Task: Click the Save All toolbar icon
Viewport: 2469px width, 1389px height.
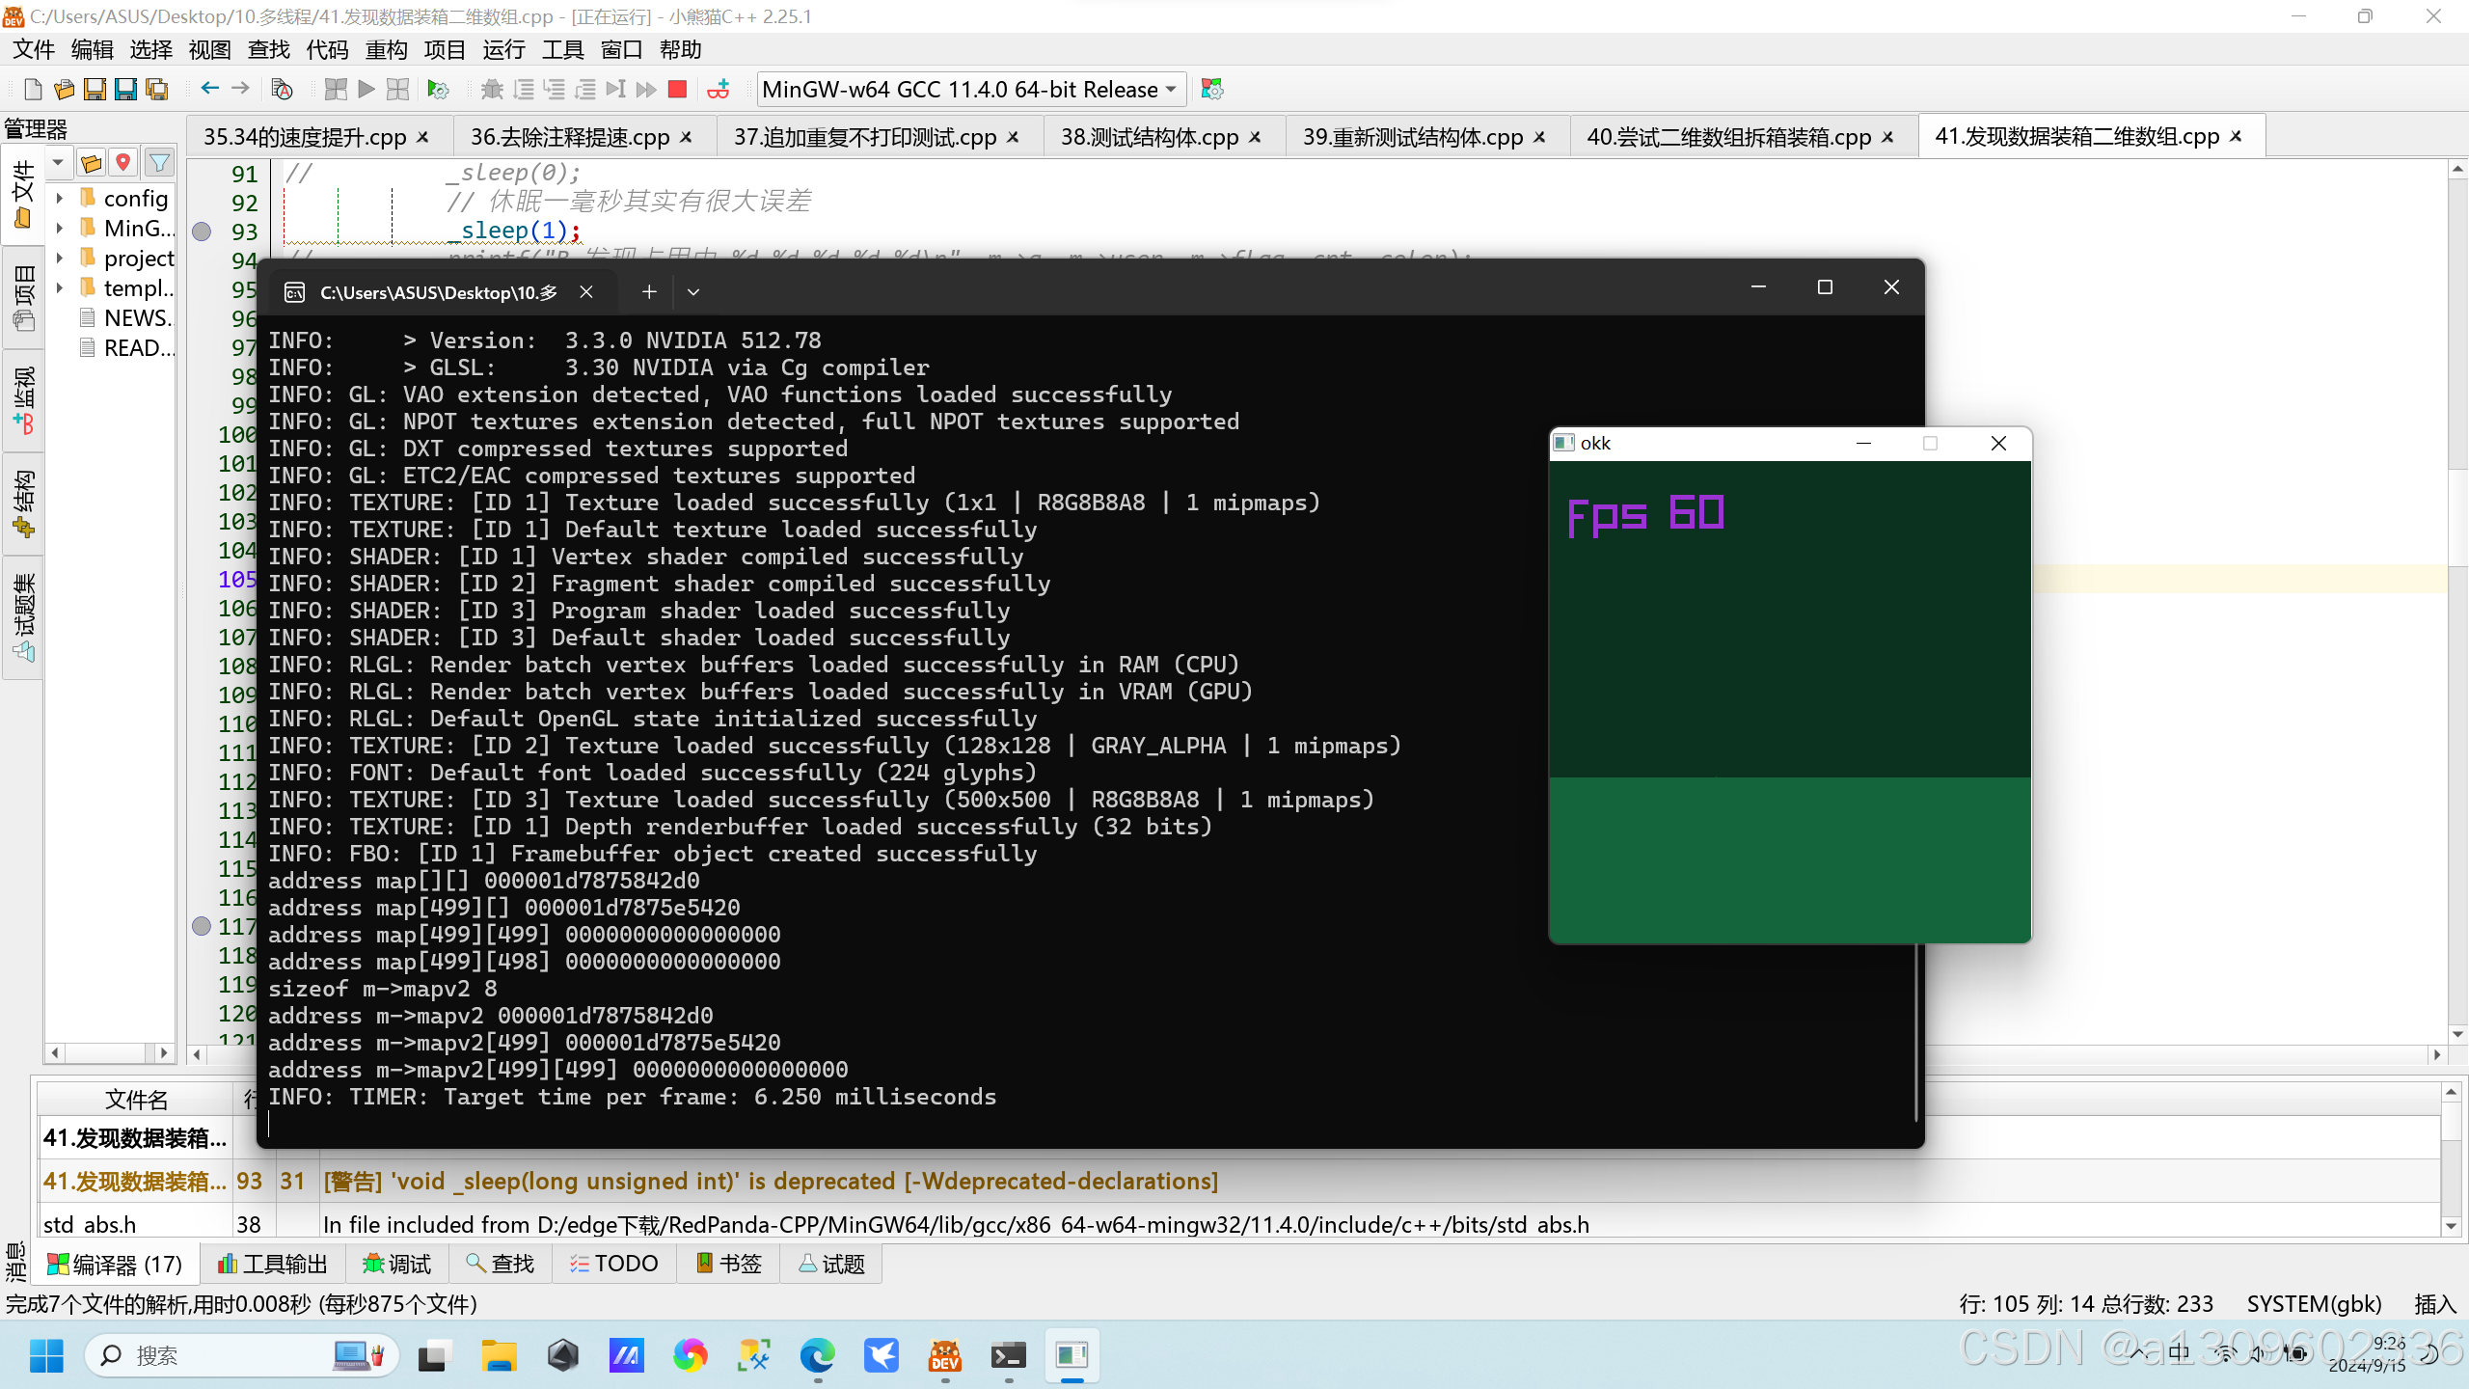Action: click(x=156, y=90)
